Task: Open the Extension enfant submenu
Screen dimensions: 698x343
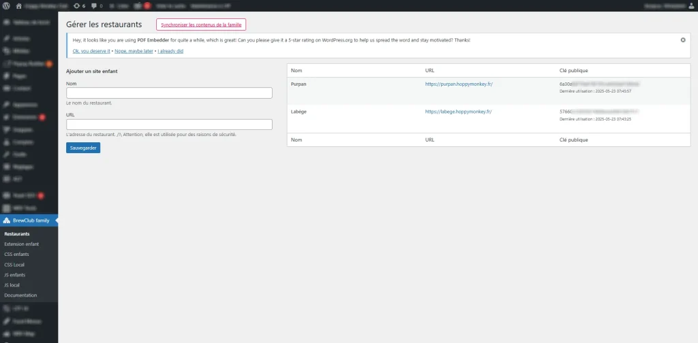Action: (x=21, y=244)
